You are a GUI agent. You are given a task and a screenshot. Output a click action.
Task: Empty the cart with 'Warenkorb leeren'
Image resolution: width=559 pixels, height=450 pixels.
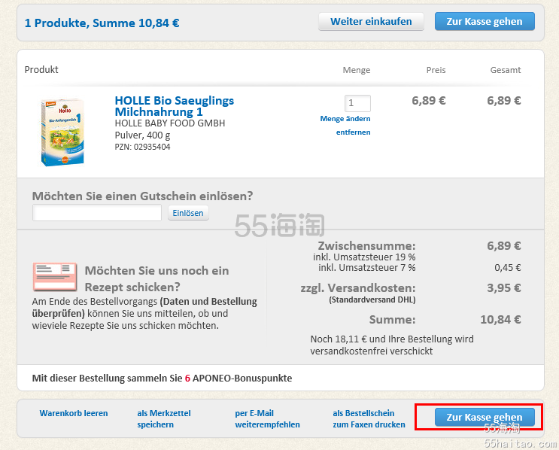(74, 413)
